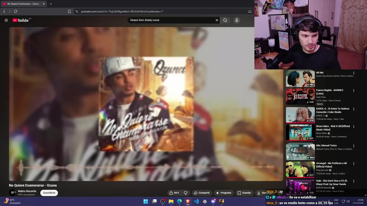
Task: Run the search with the magnifier button
Action: 225,20
